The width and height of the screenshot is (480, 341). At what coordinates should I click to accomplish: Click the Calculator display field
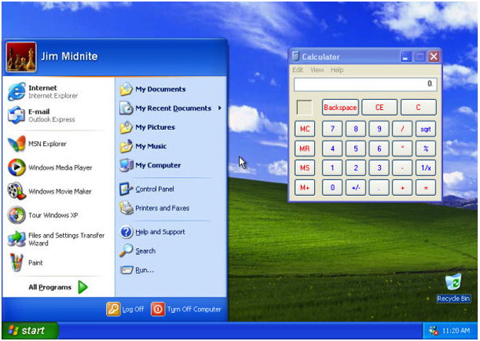[x=366, y=84]
